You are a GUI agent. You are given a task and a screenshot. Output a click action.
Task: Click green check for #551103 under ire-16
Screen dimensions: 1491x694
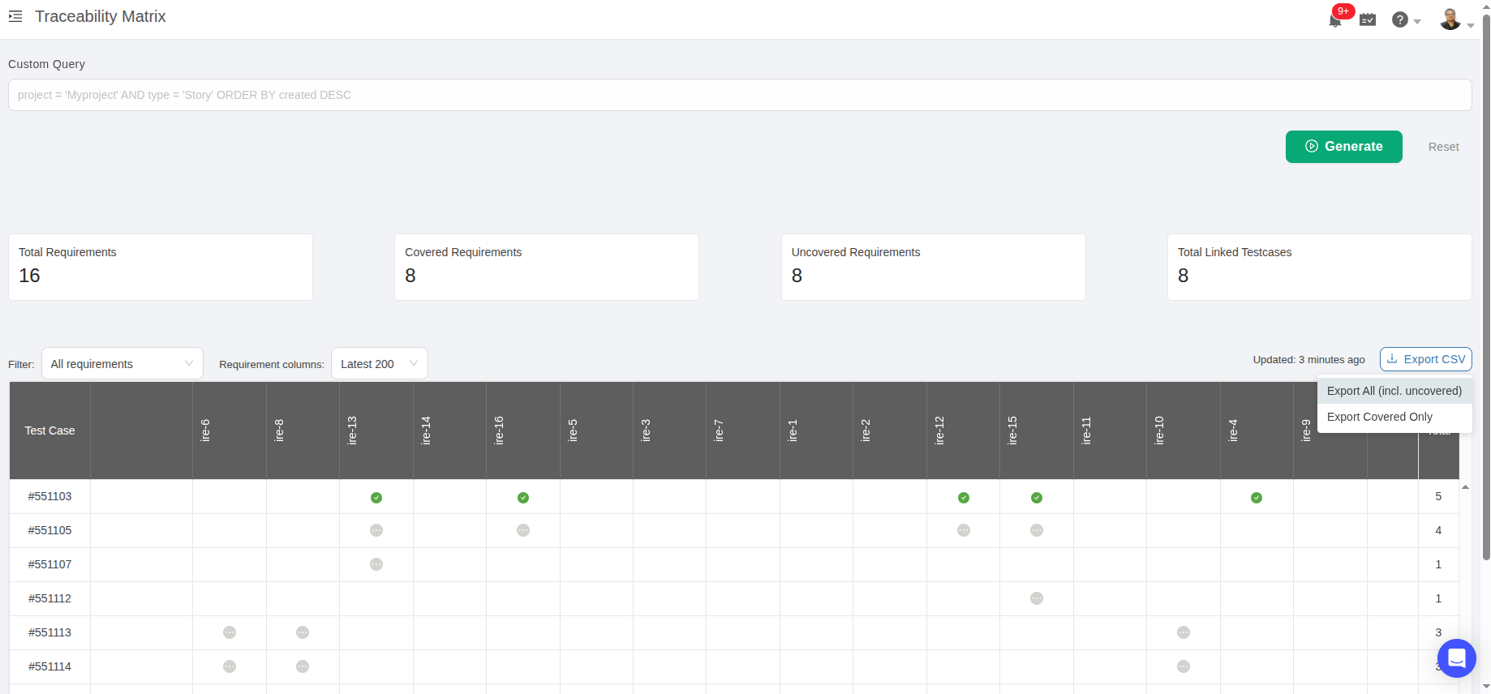(523, 498)
